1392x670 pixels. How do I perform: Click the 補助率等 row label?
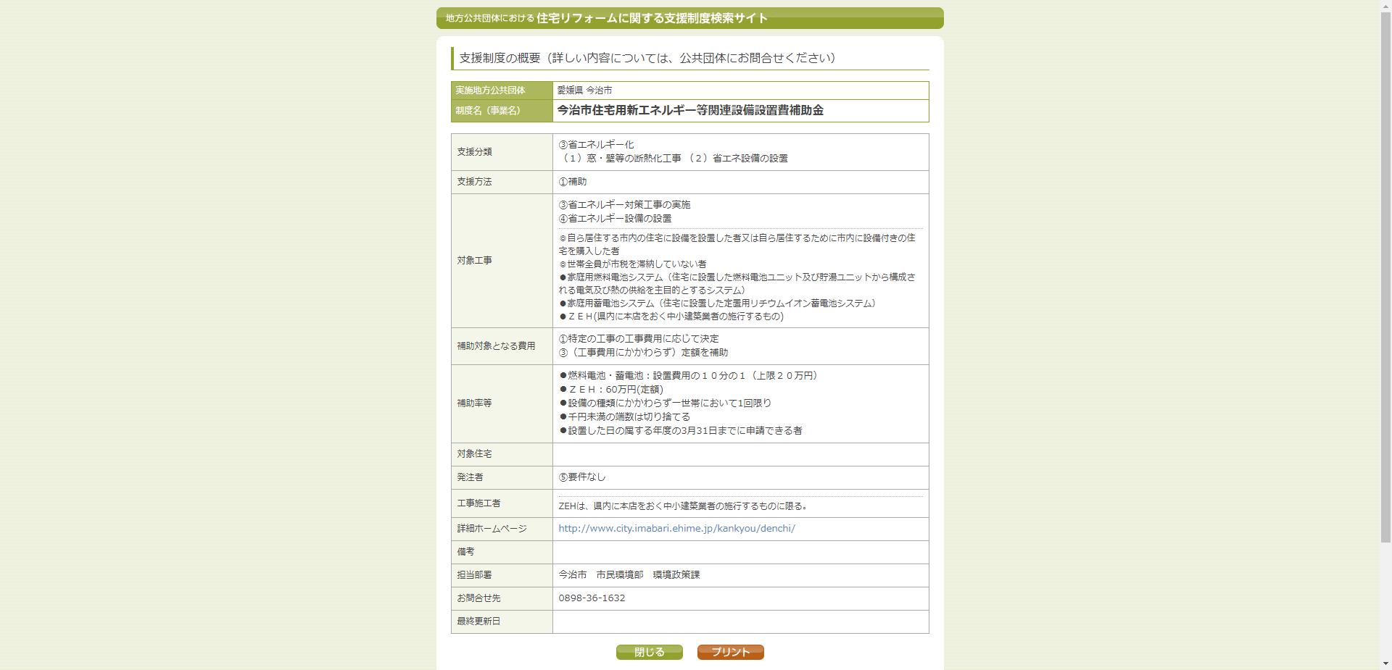pos(474,403)
